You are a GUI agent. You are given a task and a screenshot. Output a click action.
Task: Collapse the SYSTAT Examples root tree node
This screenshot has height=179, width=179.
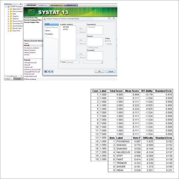click(x=6, y=7)
